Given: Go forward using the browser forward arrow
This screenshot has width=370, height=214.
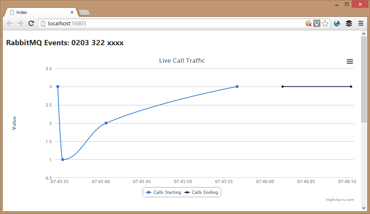Looking at the screenshot, I should [x=20, y=24].
